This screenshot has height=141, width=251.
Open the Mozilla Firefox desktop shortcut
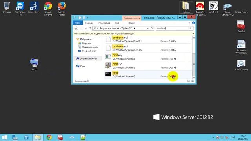(x=62, y=8)
